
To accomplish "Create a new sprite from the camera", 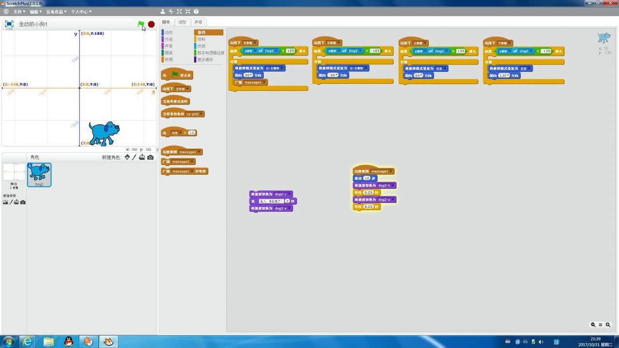I will click(150, 157).
